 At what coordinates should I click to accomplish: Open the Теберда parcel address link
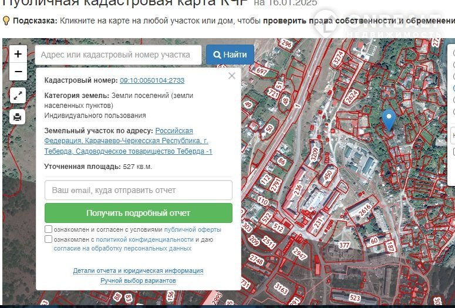(x=128, y=141)
